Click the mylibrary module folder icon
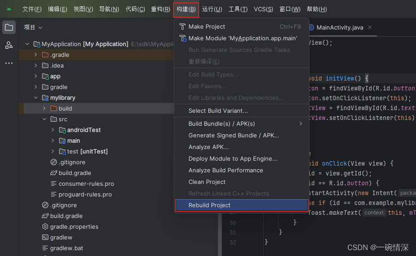The width and height of the screenshot is (416, 256). tap(45, 98)
